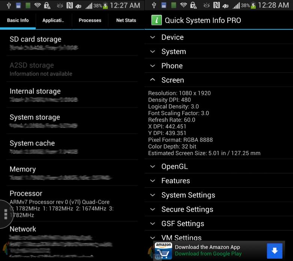Tap the USB icon in left status bar
Image resolution: width=293 pixels, height=261 pixels.
click(8, 5)
